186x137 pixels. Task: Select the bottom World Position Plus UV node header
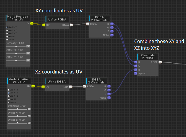[19, 81]
